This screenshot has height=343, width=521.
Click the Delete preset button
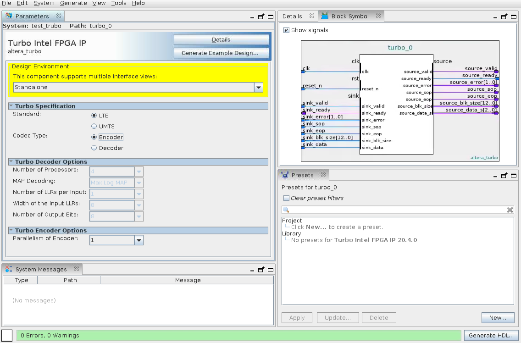pos(379,318)
